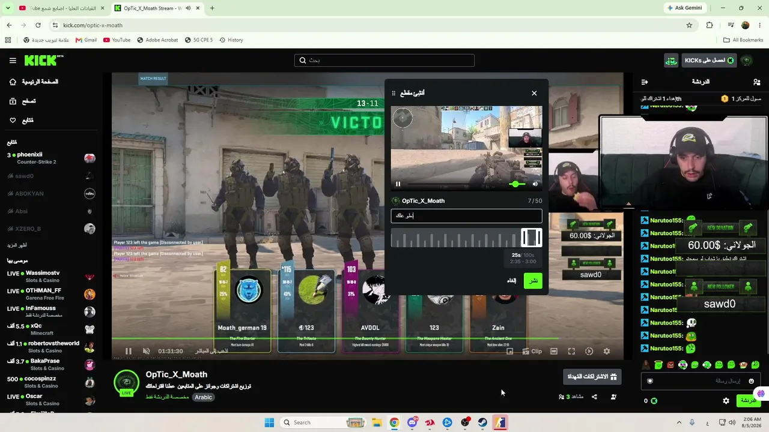Screen dimensions: 769x432
Task: Send message with green chat button
Action: (x=747, y=400)
